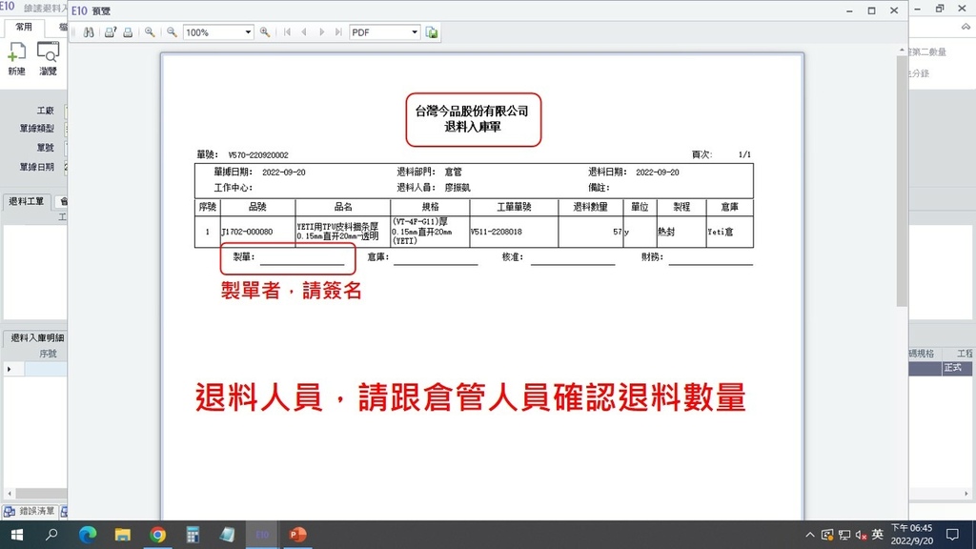Switch to E10 app on taskbar
The height and width of the screenshot is (549, 976).
tap(262, 535)
